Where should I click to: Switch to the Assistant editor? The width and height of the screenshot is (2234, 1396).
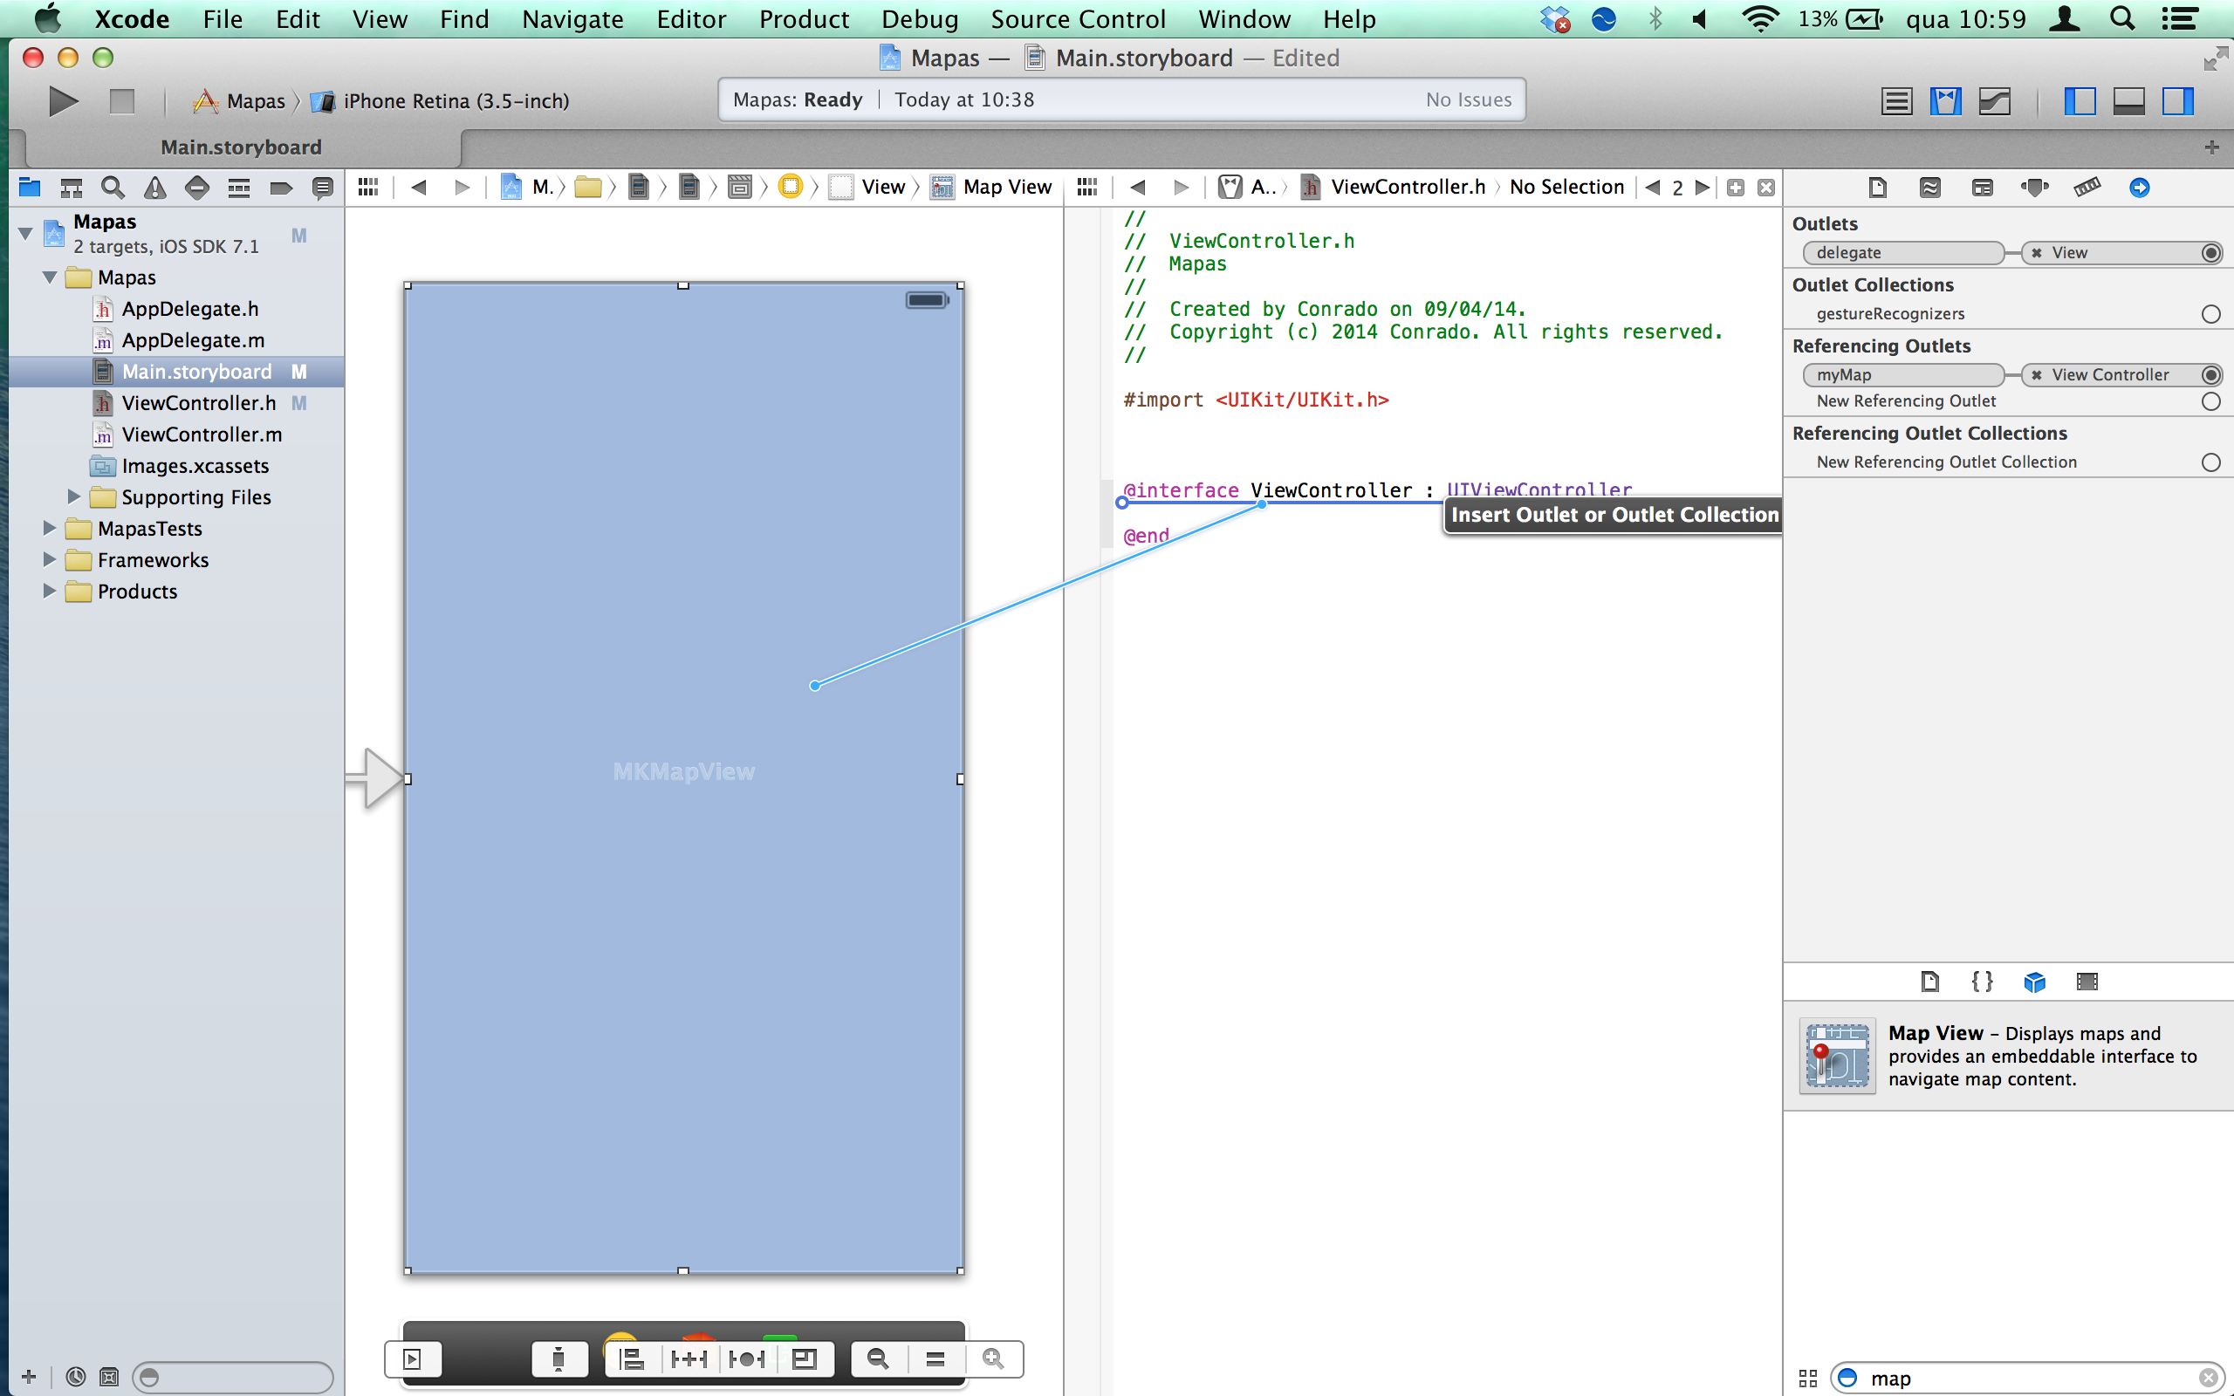[x=1944, y=100]
